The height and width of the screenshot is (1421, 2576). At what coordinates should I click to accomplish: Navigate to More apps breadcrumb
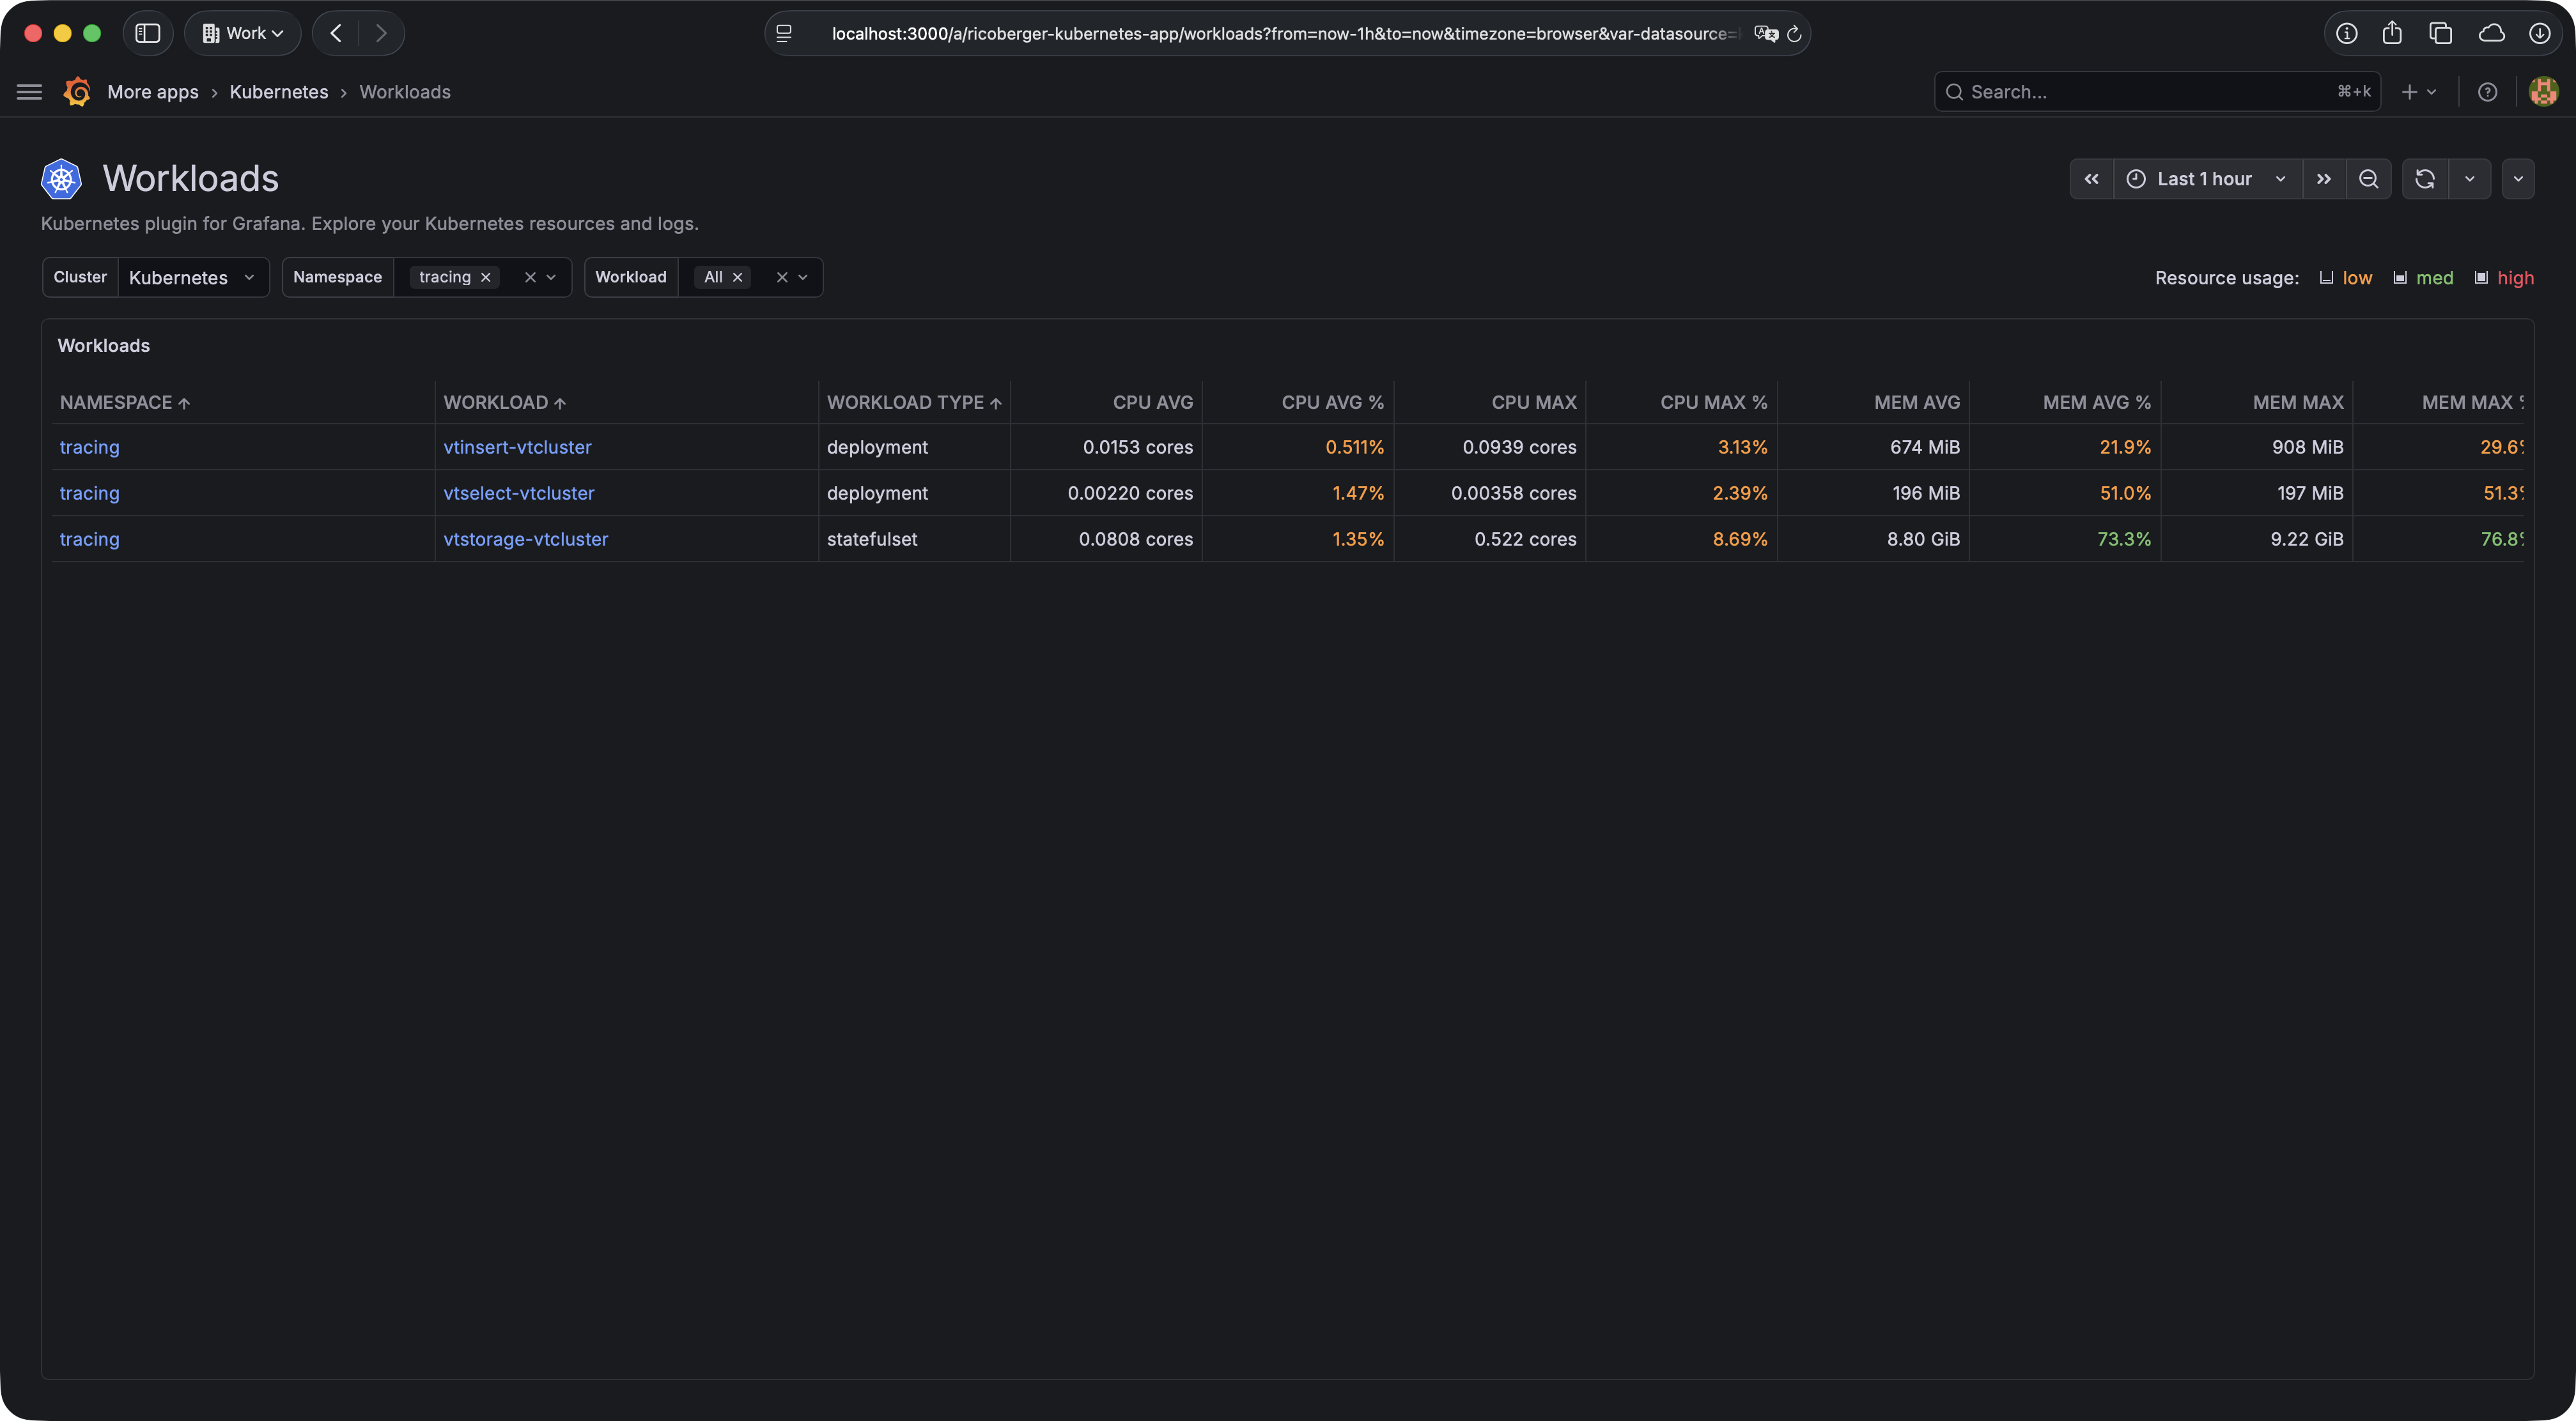point(153,92)
